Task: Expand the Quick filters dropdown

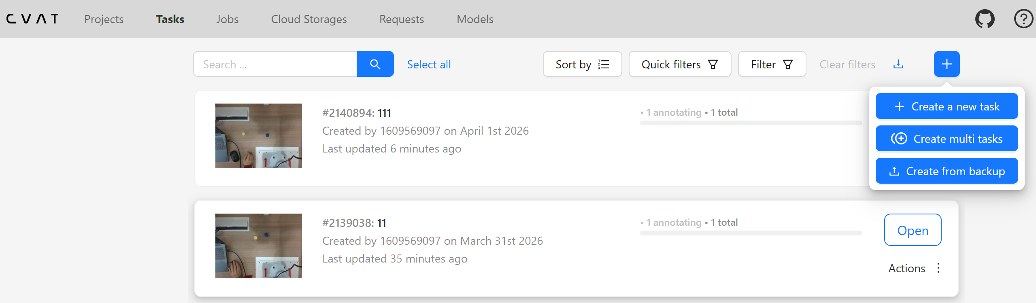Action: pyautogui.click(x=680, y=64)
